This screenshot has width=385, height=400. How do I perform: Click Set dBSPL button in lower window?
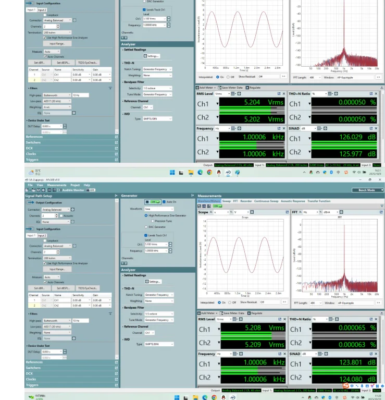pos(63,288)
